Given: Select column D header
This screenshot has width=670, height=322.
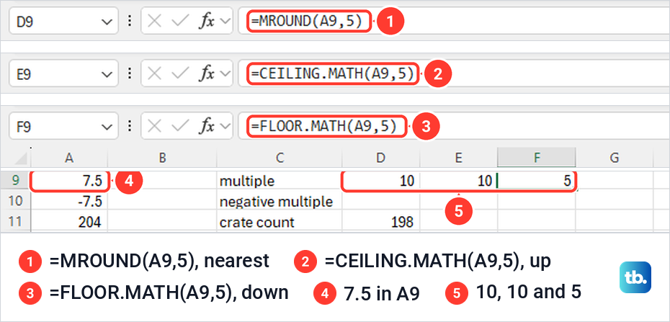Looking at the screenshot, I should tap(380, 158).
